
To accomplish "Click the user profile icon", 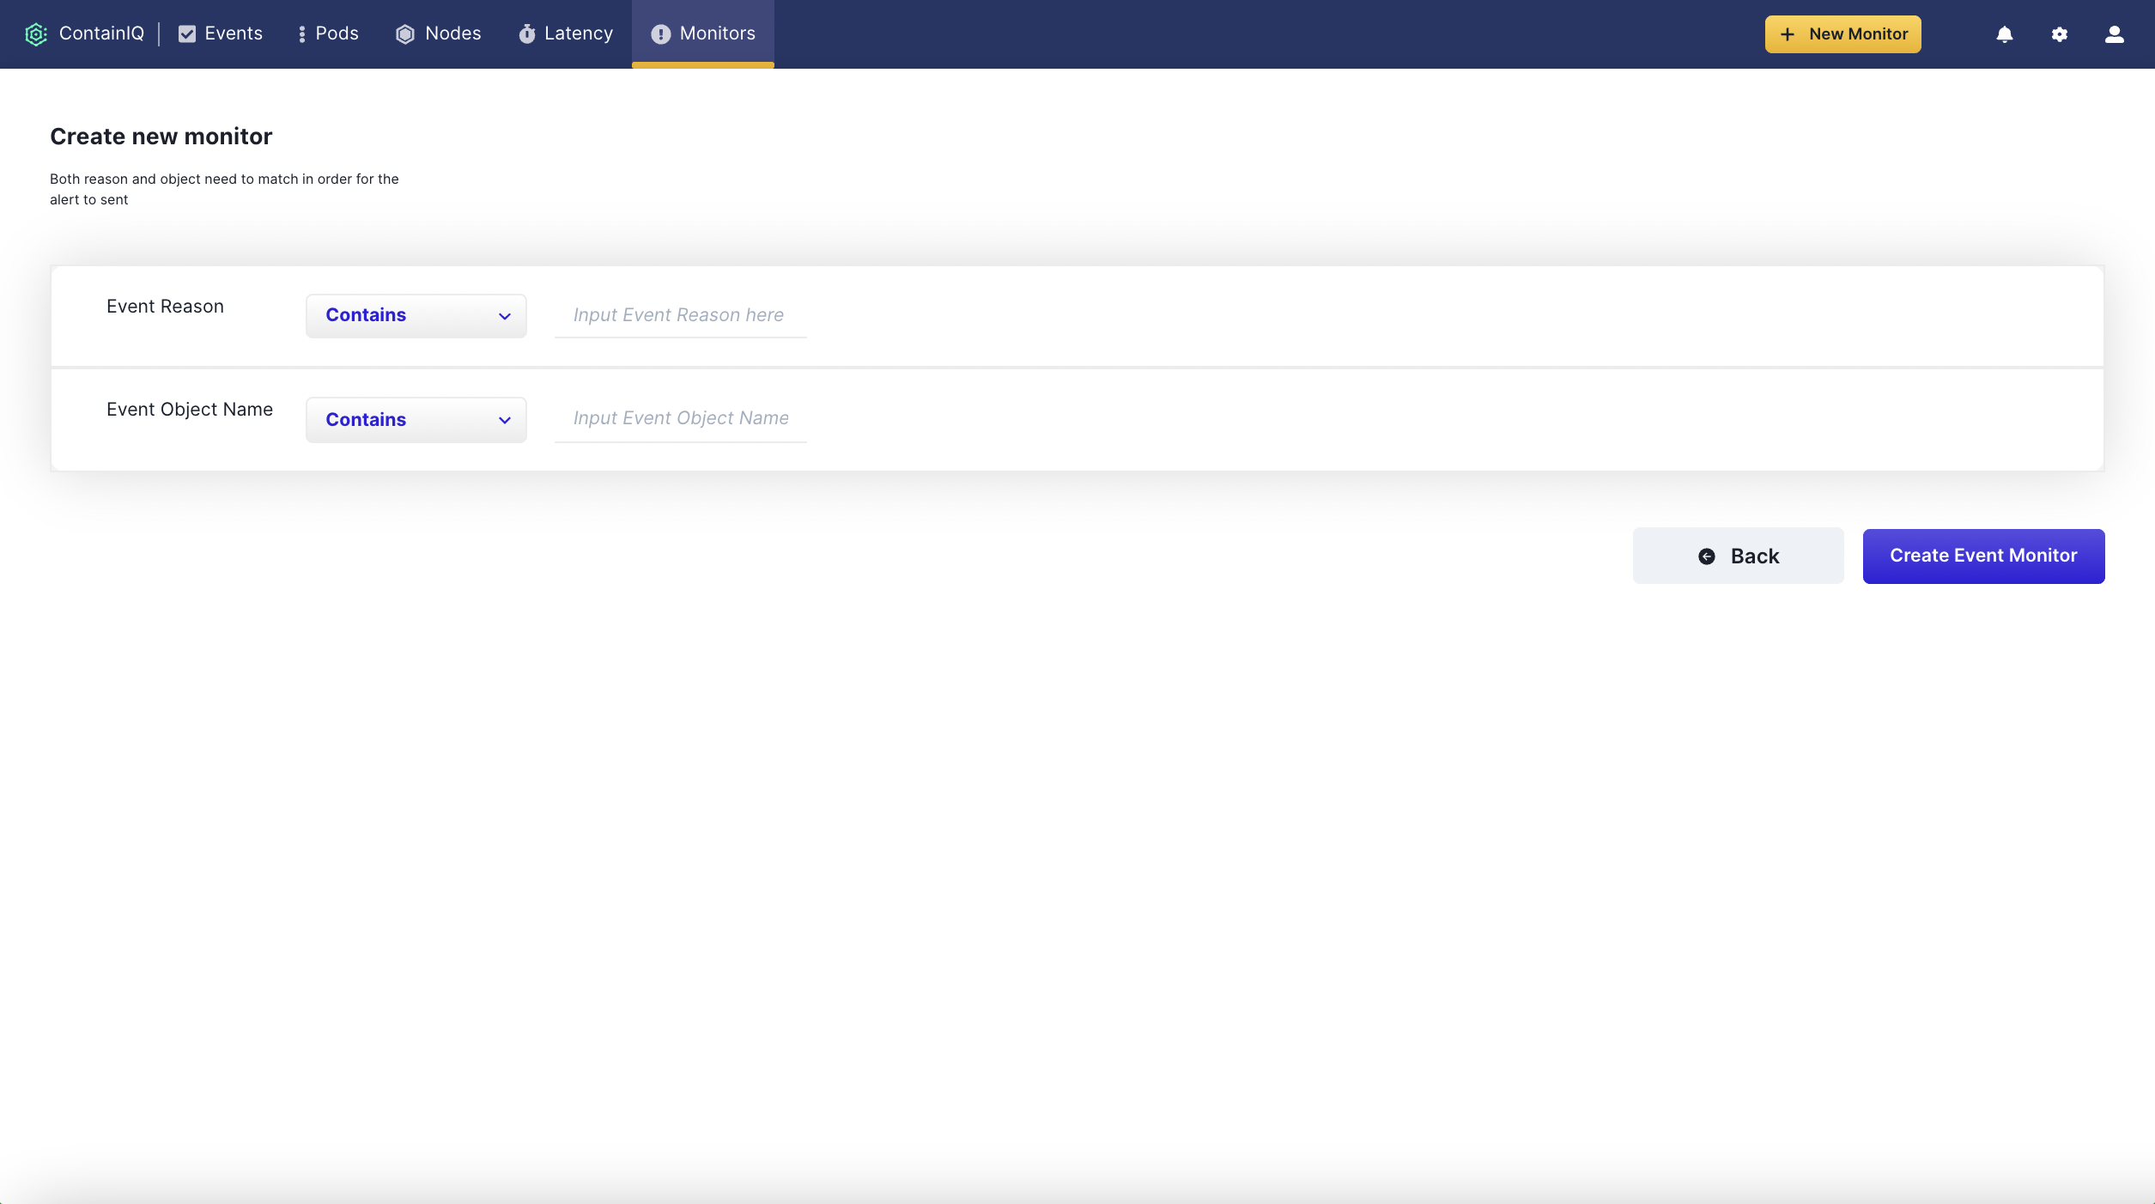I will (2115, 33).
